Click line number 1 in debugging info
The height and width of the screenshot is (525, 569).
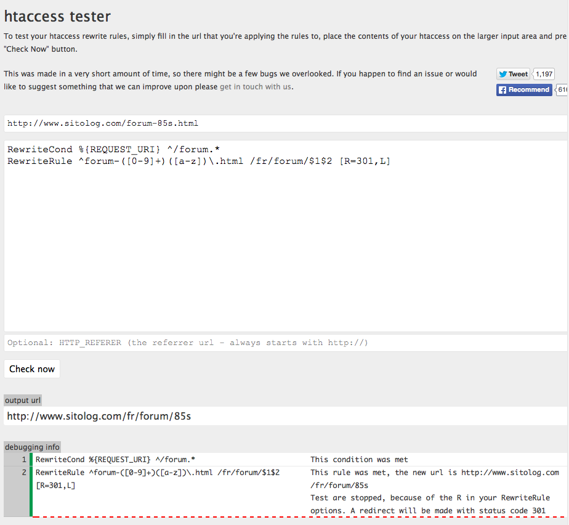click(x=23, y=460)
